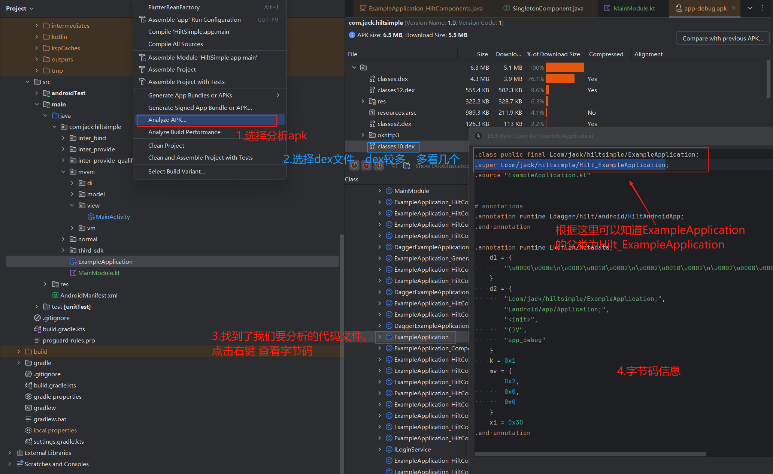Click the ExampleApplication class icon in Project tree

point(73,262)
